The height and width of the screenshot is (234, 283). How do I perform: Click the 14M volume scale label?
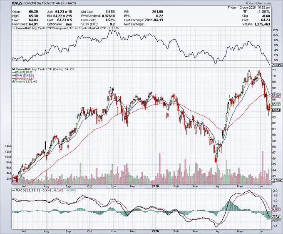coord(8,146)
